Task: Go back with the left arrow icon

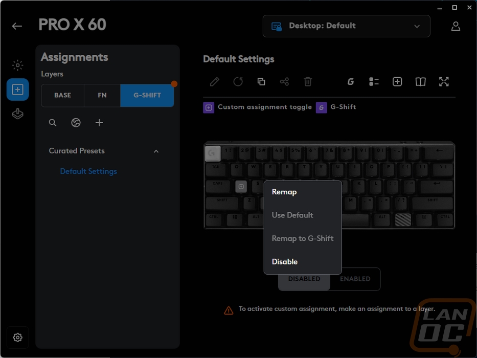Action: point(17,26)
